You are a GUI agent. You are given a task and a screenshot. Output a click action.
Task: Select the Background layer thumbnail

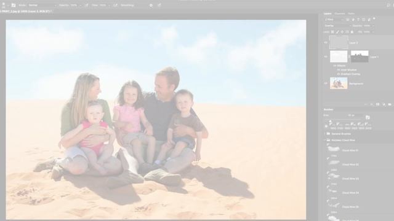pos(339,83)
